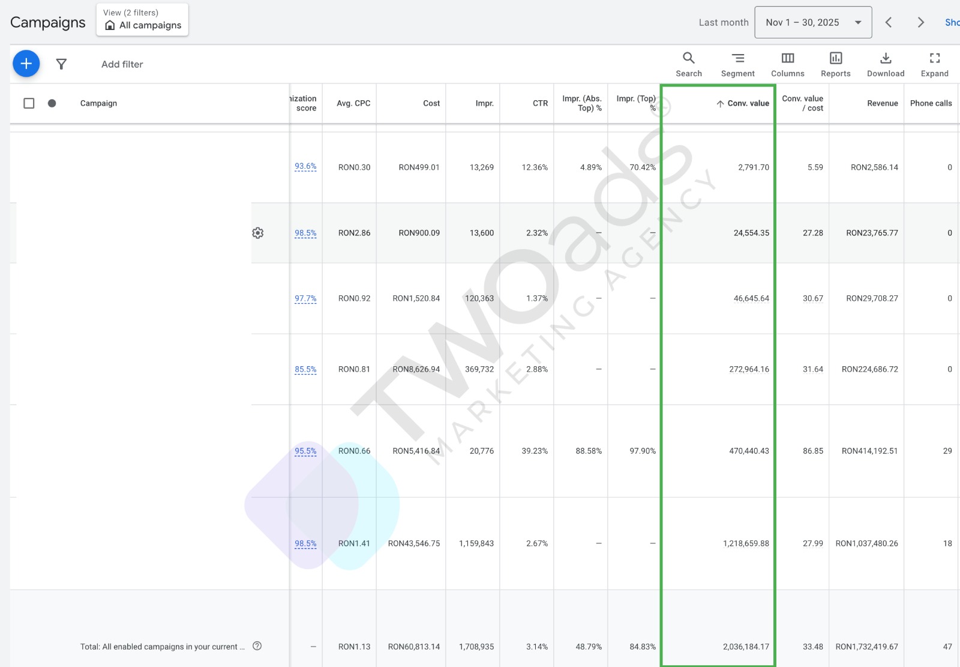The width and height of the screenshot is (960, 667).
Task: Open the Segment options
Action: pyautogui.click(x=737, y=64)
